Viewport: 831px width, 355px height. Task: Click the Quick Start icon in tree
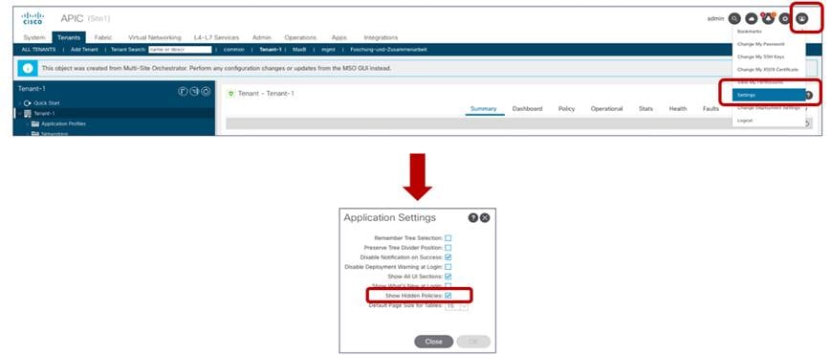click(28, 103)
